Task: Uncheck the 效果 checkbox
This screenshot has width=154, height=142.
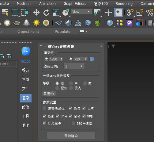Action: [70, 108]
